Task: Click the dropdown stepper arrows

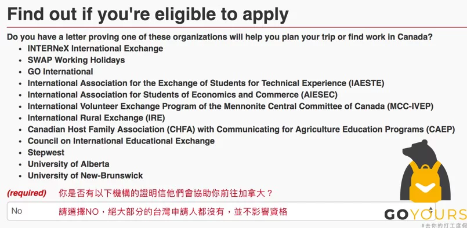Action: (430, 210)
